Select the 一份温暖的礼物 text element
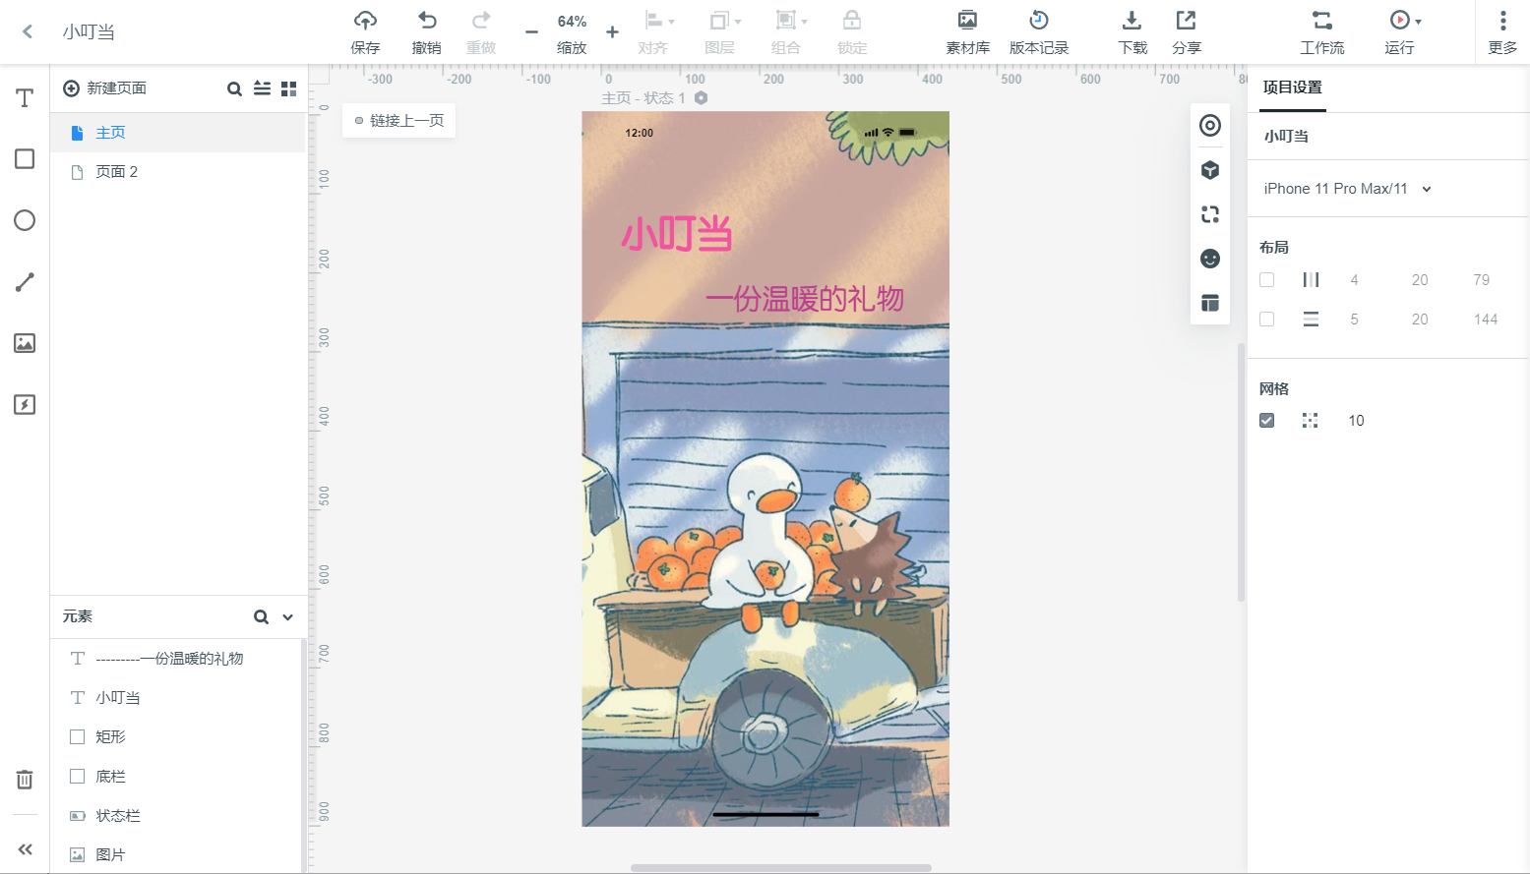The image size is (1530, 874). (176, 659)
